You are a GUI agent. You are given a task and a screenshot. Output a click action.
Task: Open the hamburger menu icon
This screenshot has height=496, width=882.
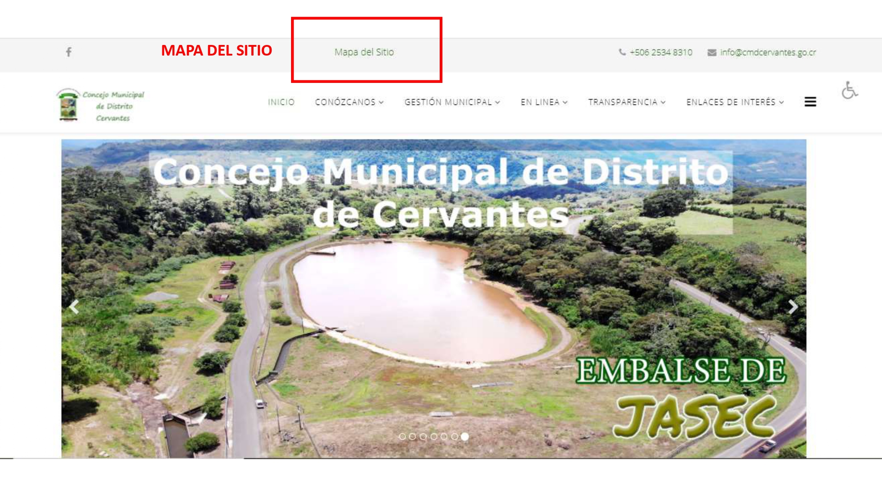click(x=810, y=102)
